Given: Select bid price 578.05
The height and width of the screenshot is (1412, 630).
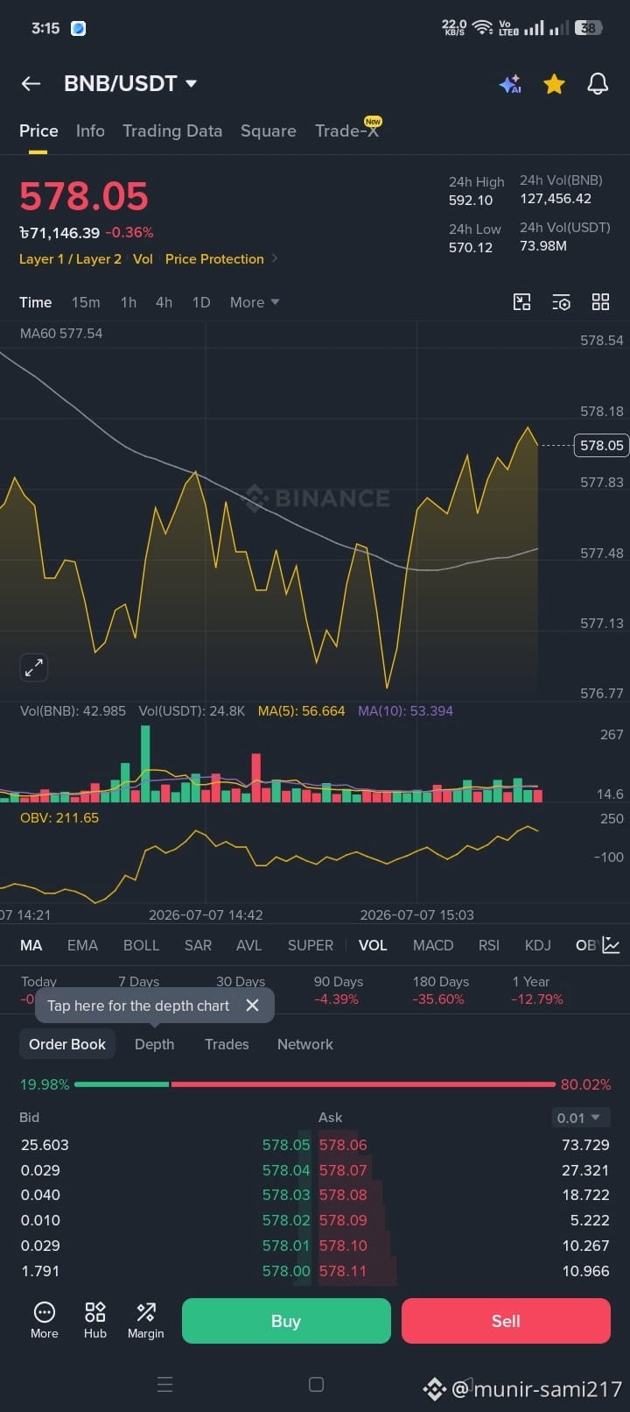Looking at the screenshot, I should 286,1145.
